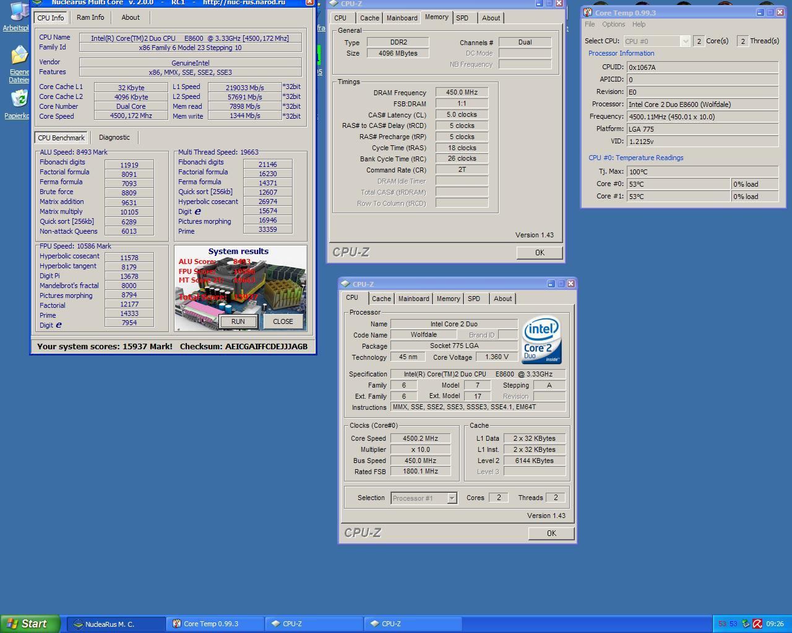This screenshot has height=633, width=792.
Task: Click the Fibonacci digits ALU score 11919
Action: tap(129, 165)
